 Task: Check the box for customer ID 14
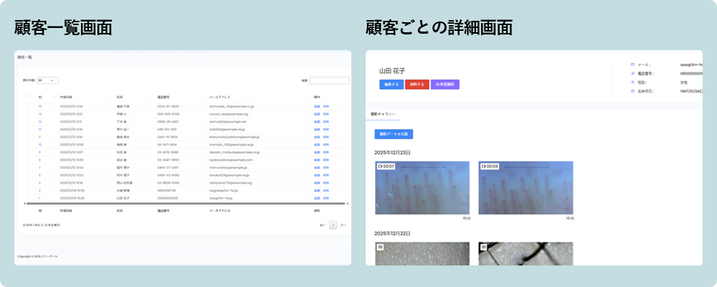28,114
